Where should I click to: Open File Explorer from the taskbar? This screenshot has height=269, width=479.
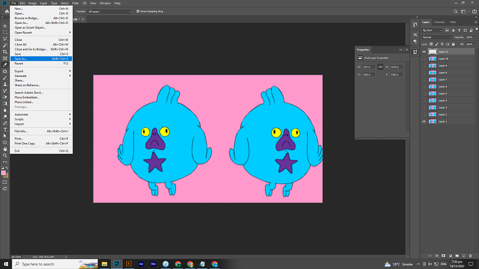(x=105, y=264)
